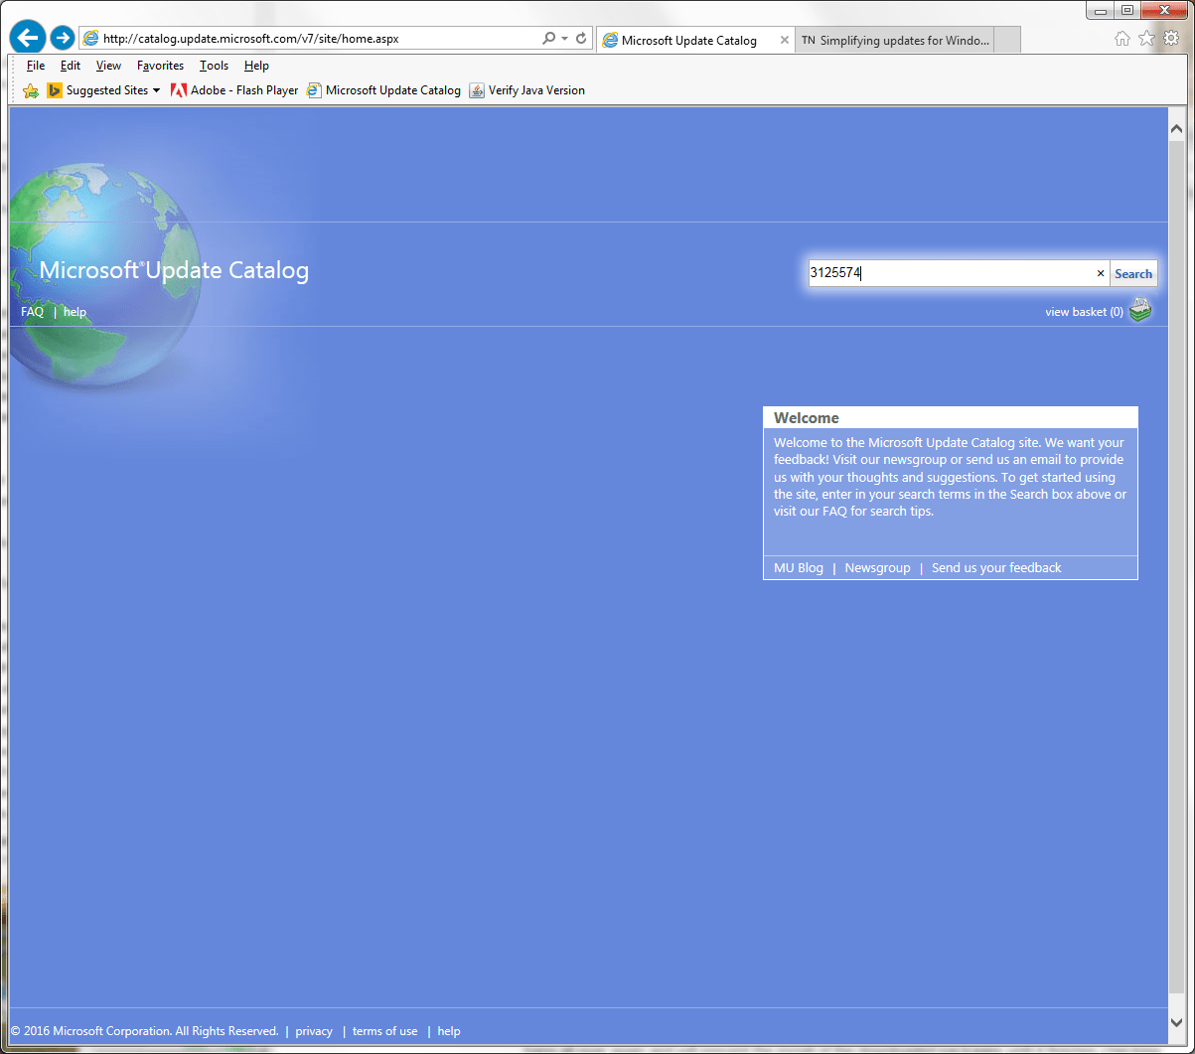Viewport: 1195px width, 1054px height.
Task: Open the Favorites menu
Action: click(x=160, y=66)
